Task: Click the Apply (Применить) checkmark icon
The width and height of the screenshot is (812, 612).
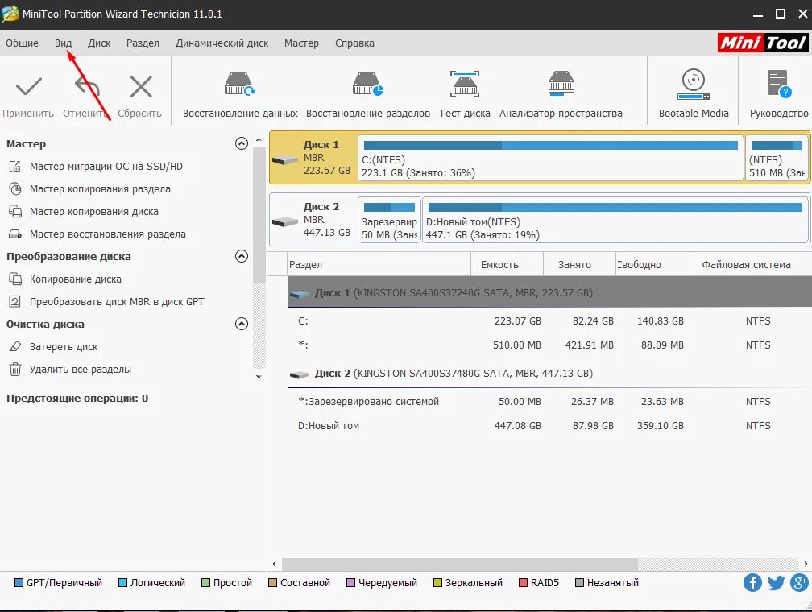Action: tap(28, 87)
